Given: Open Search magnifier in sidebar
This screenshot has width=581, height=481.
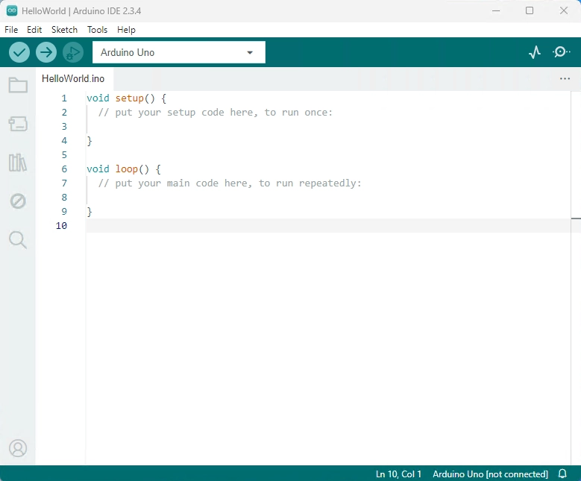Looking at the screenshot, I should [x=18, y=240].
